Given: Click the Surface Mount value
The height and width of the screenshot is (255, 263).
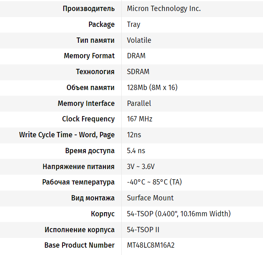Looking at the screenshot, I should pyautogui.click(x=150, y=198).
